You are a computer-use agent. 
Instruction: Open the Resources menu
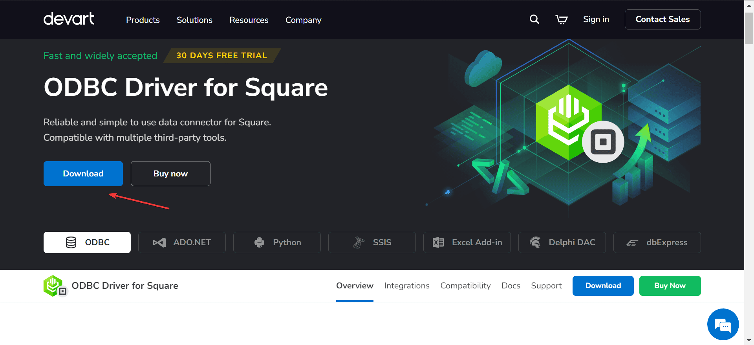coord(249,20)
